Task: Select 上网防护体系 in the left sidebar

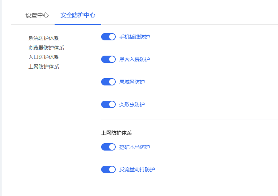Action: (44, 67)
